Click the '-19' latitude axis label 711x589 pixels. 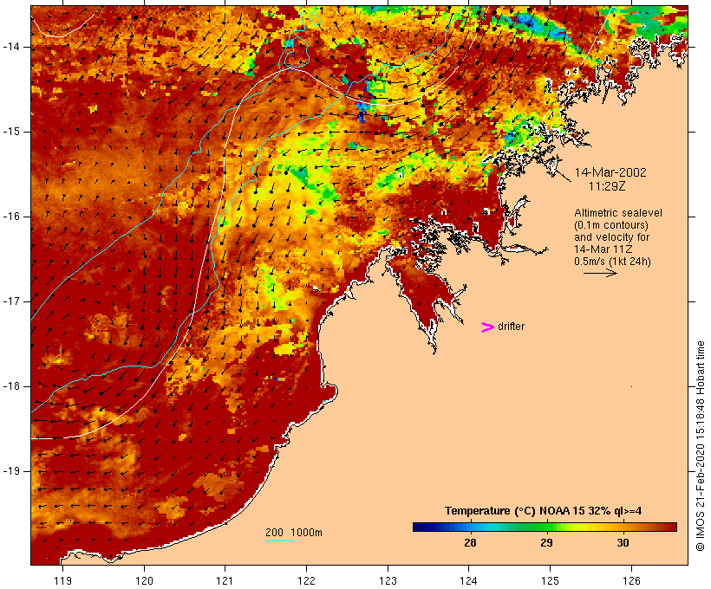click(11, 471)
